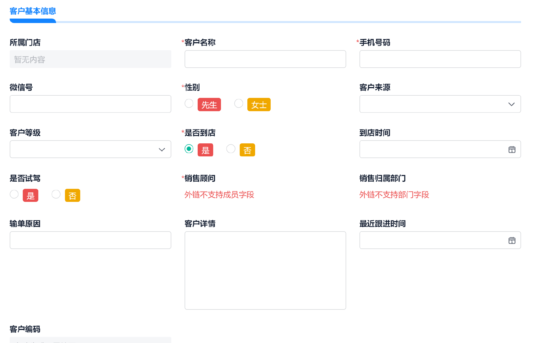Focus the 客户详情 text area

(265, 270)
